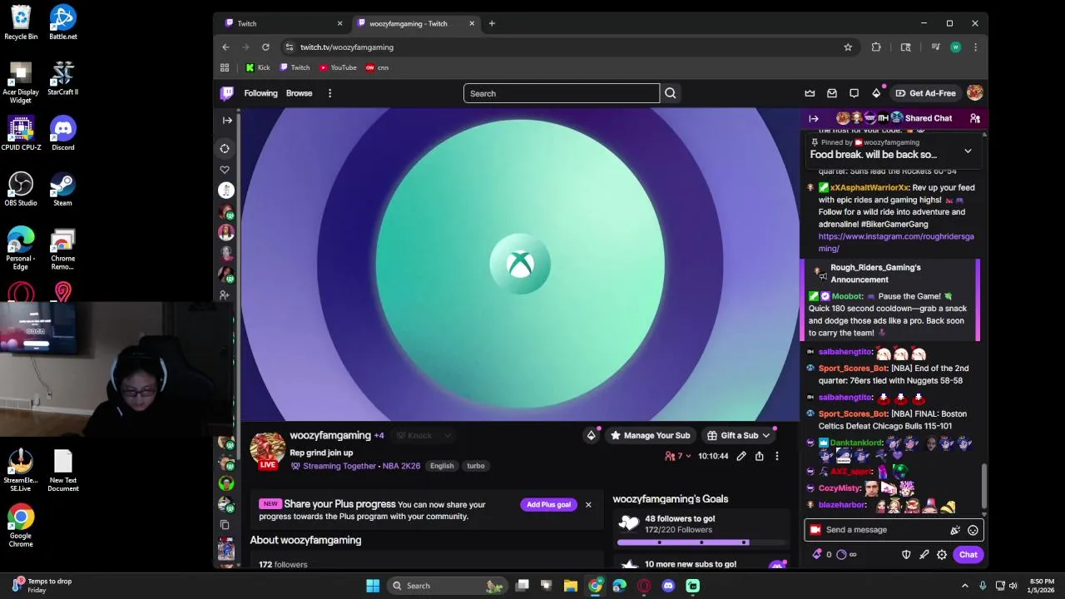The image size is (1065, 599).
Task: Open the user avatar menu in Twitch header
Action: coord(974,93)
